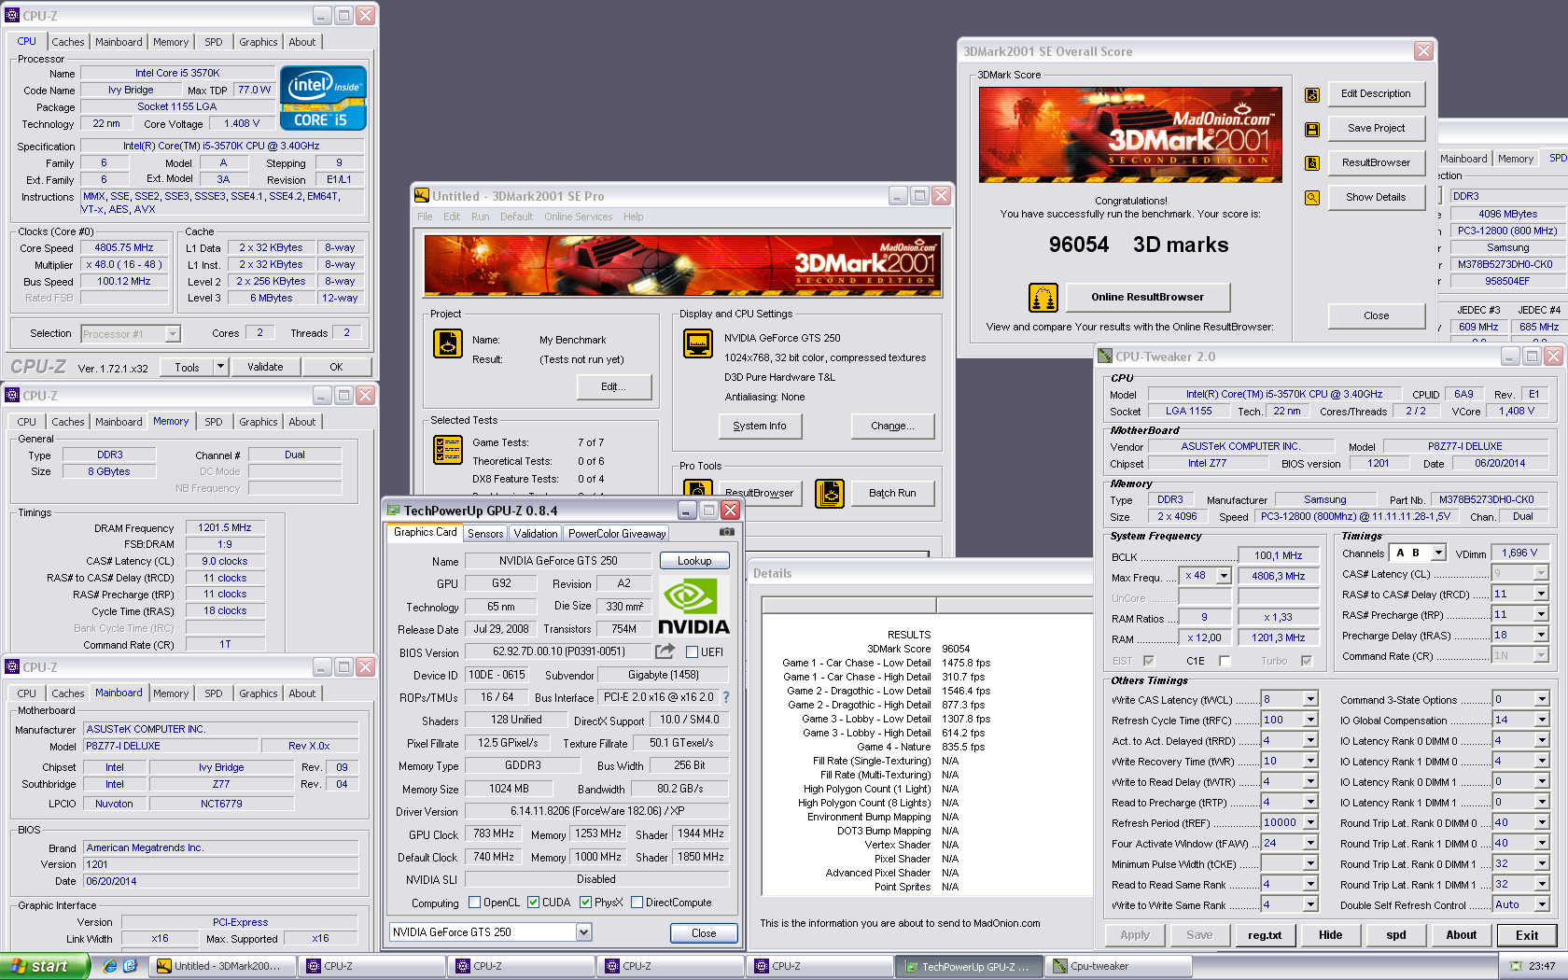Click the TechPowerUp GPU-Z title bar icon
Viewport: 1568px width, 980px height.
tap(393, 510)
